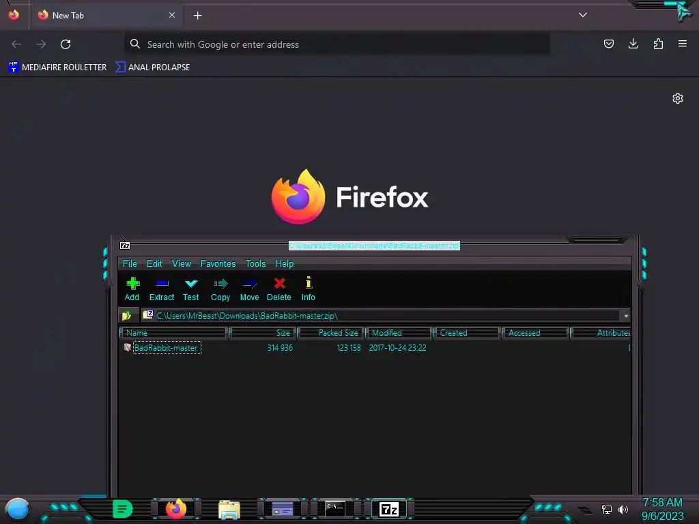Go back in Firefox navigation
This screenshot has height=524, width=699.
point(16,44)
